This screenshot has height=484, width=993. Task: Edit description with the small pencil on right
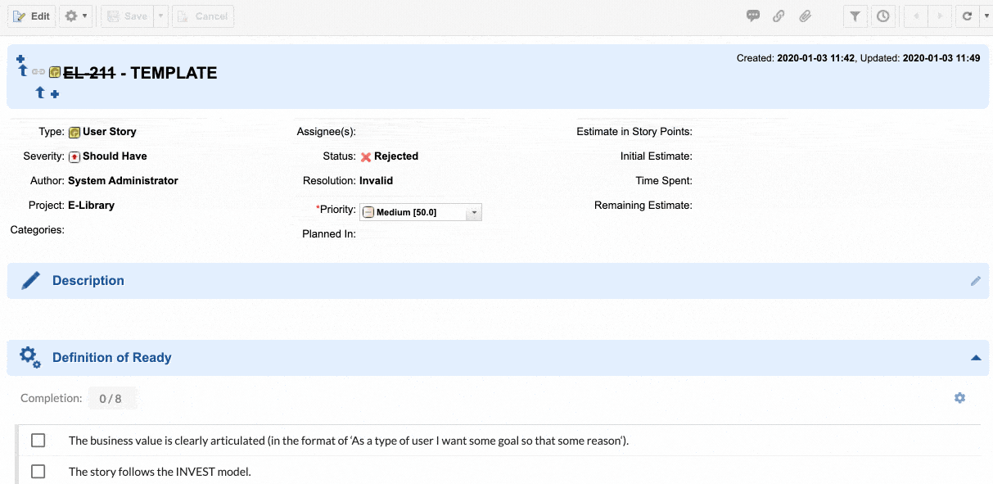coord(975,281)
